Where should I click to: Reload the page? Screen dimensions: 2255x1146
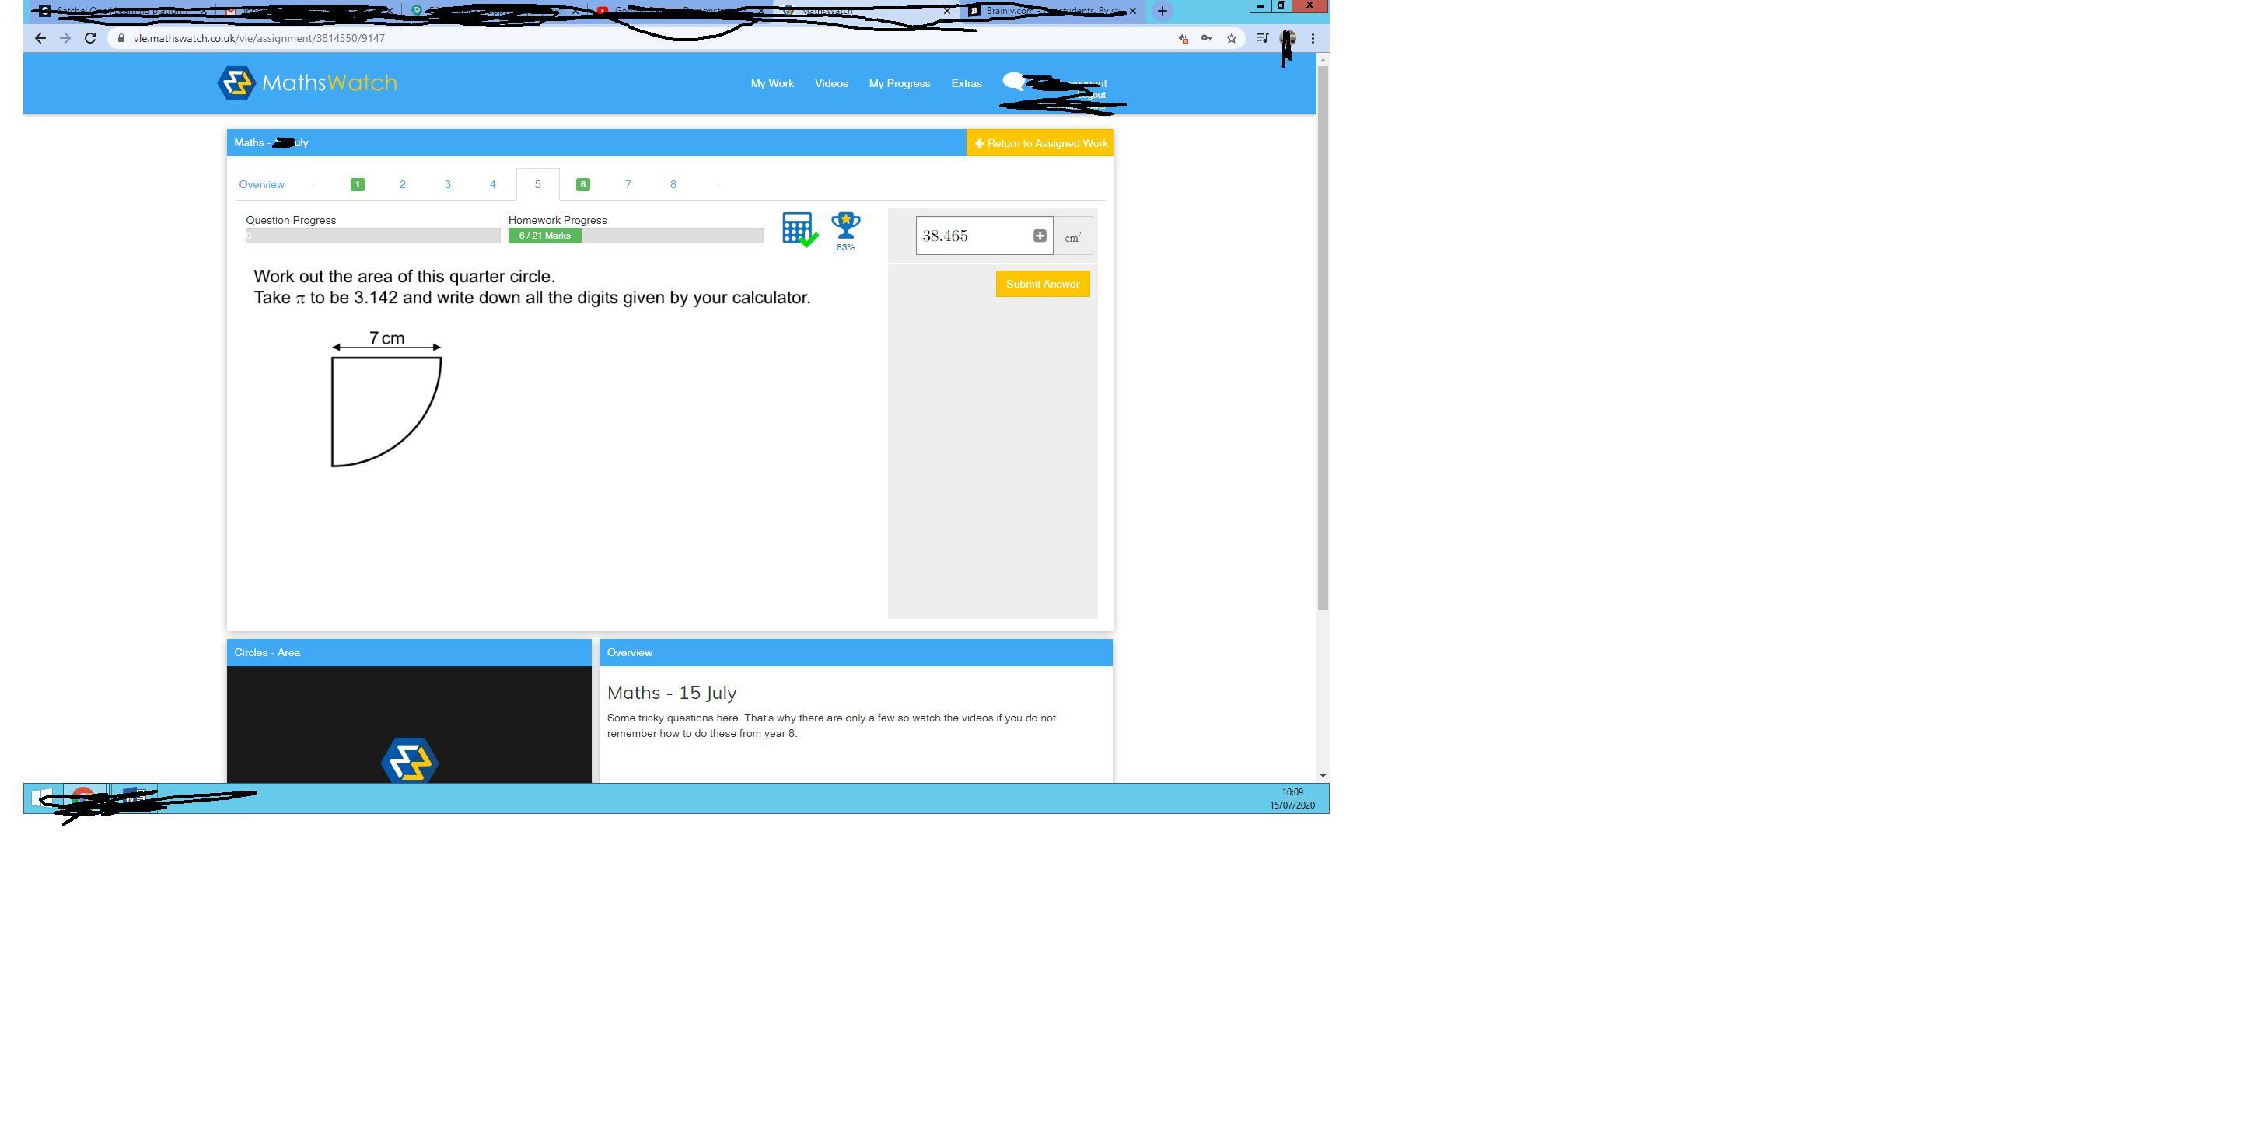(x=90, y=39)
